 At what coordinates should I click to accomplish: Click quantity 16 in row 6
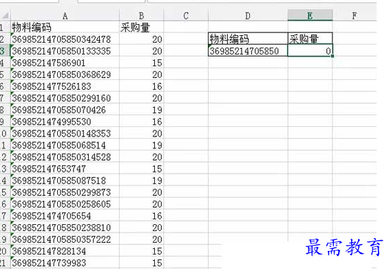tap(141, 86)
